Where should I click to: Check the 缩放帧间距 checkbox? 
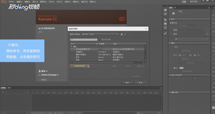coord(180,51)
